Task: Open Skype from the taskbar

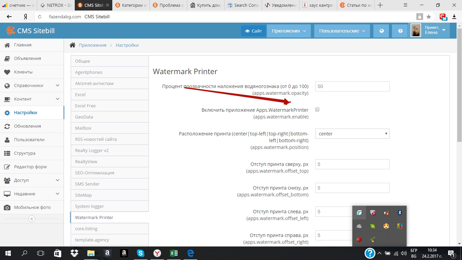Action: (141, 253)
